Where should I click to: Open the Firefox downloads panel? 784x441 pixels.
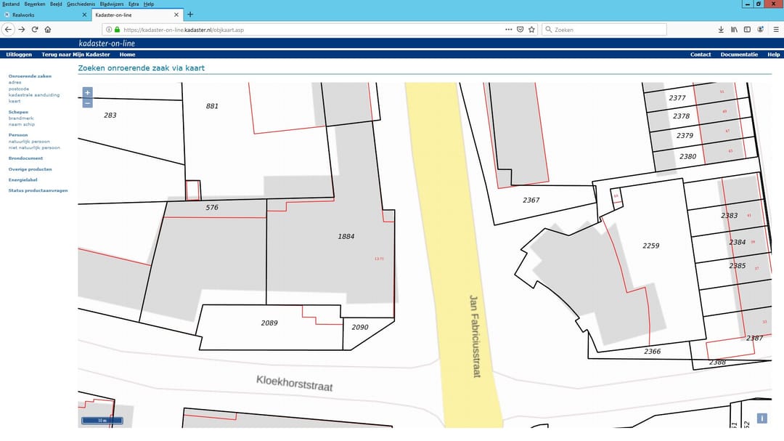pos(721,30)
